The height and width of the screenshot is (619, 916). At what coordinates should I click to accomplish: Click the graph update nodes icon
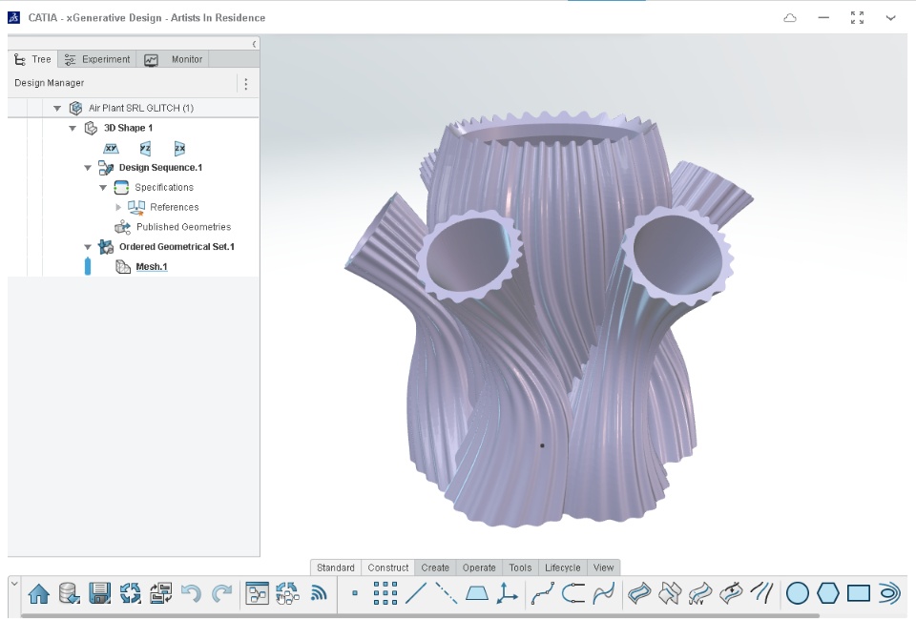coord(287,594)
